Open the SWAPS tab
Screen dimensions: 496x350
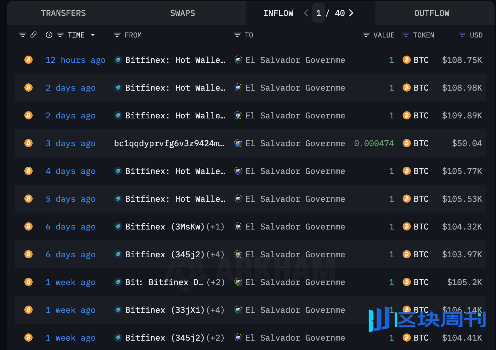click(182, 13)
